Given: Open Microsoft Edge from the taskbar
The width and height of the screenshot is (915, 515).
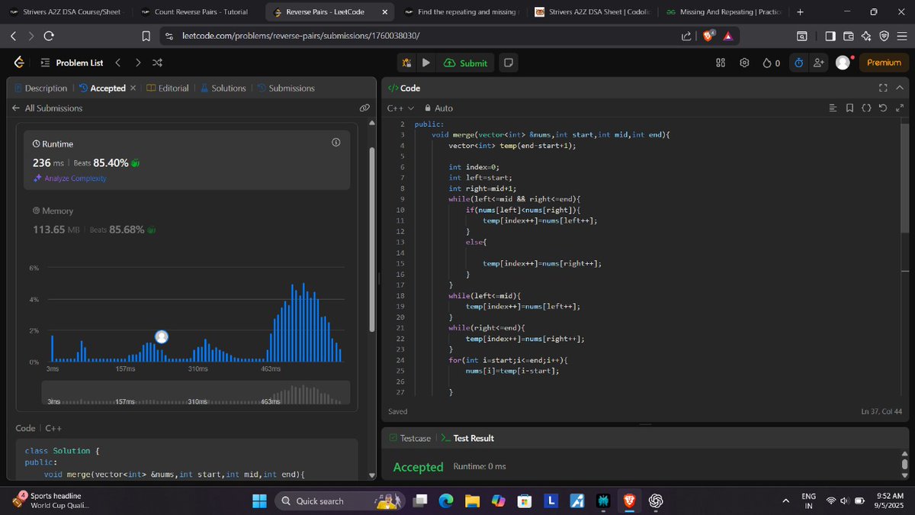Looking at the screenshot, I should 446,501.
